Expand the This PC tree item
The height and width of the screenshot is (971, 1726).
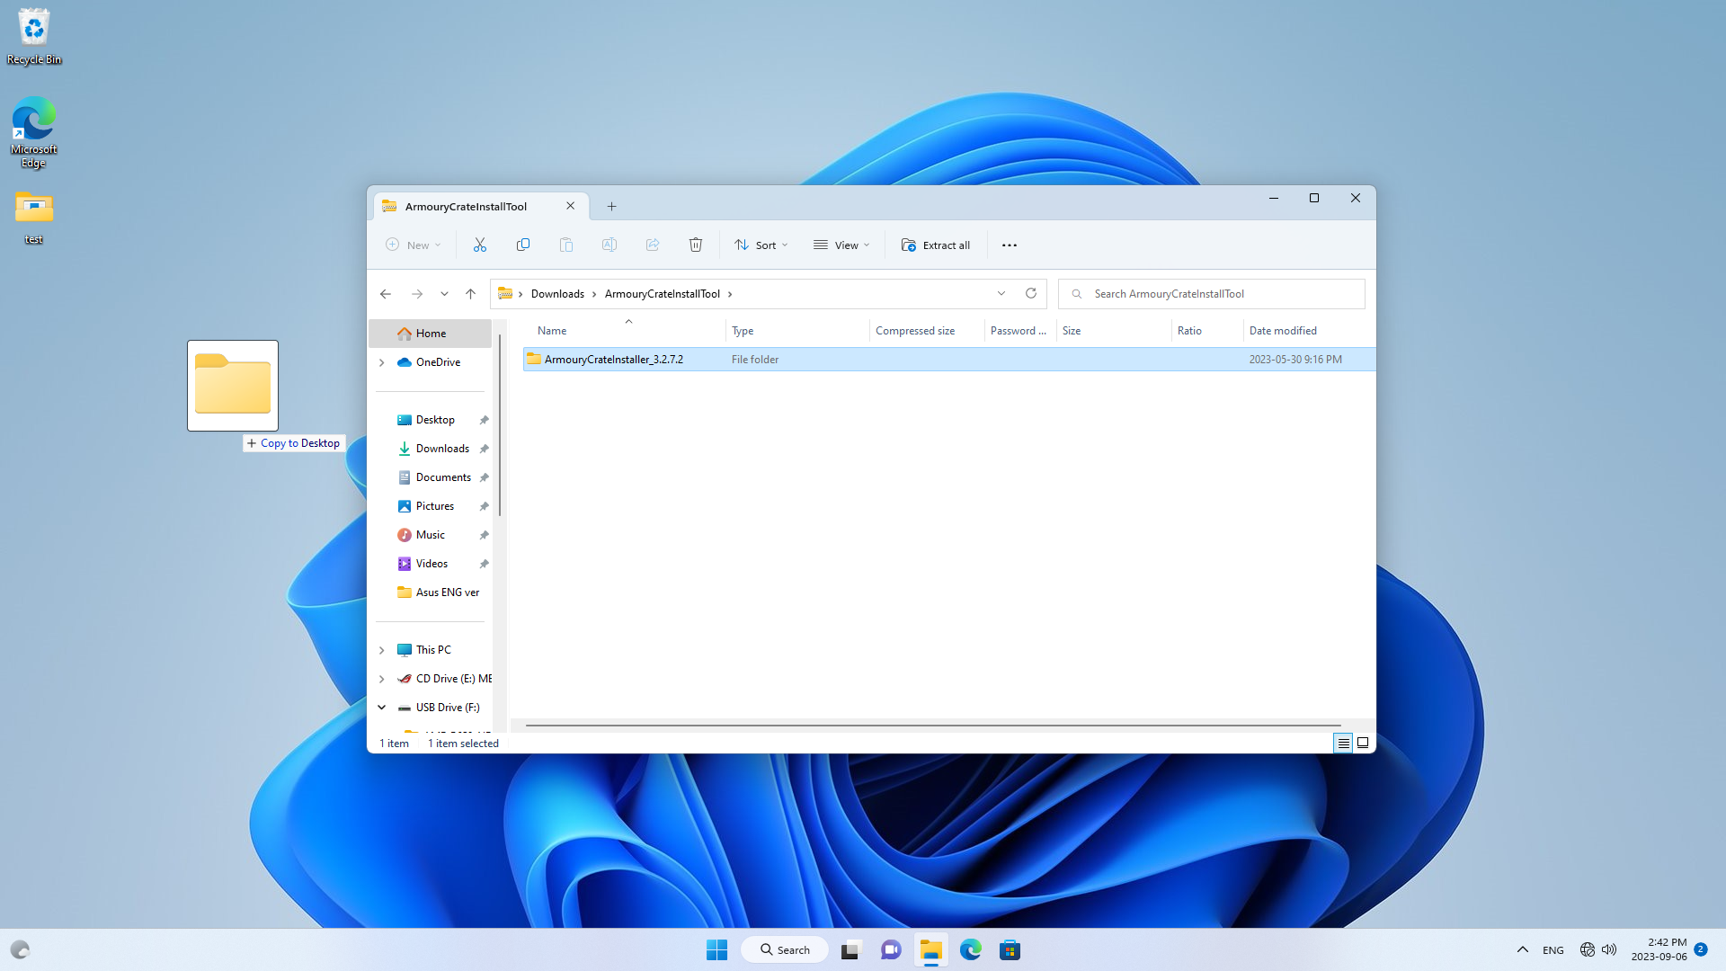point(382,650)
